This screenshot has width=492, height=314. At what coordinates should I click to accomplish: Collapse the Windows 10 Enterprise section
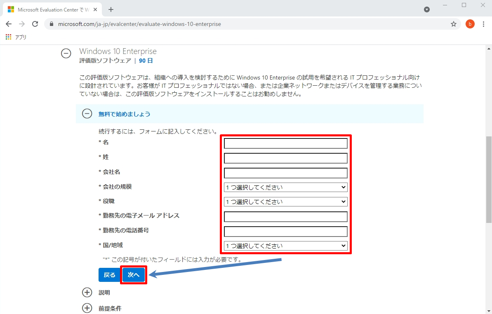66,54
